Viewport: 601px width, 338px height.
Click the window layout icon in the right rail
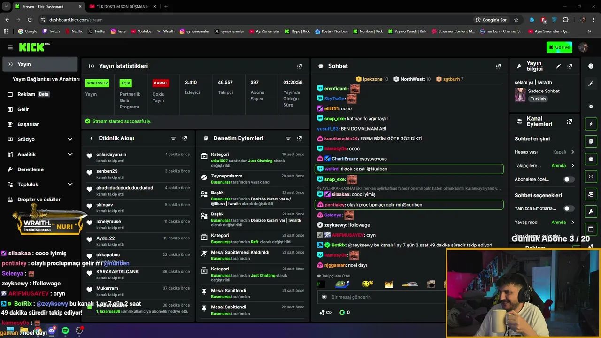591,229
